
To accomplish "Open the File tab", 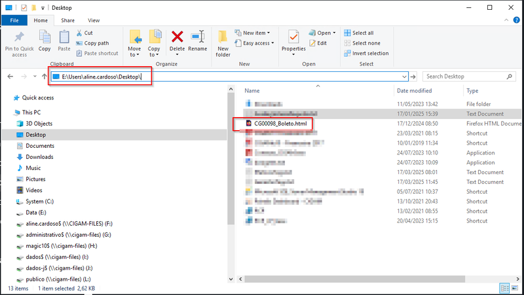I will click(14, 20).
